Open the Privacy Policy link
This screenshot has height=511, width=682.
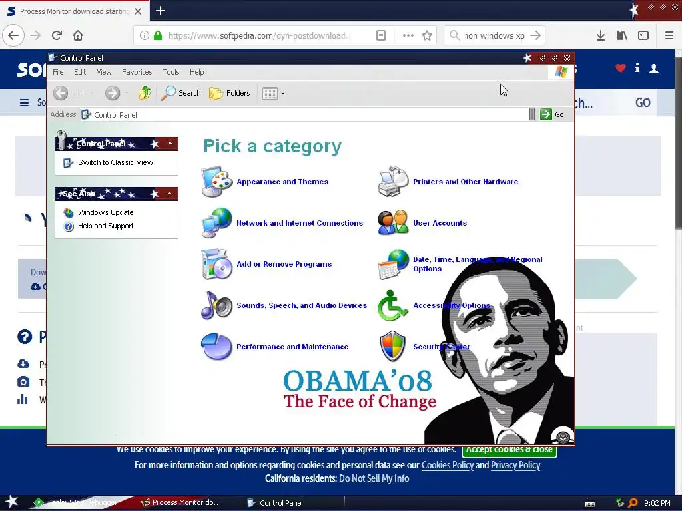(x=515, y=465)
